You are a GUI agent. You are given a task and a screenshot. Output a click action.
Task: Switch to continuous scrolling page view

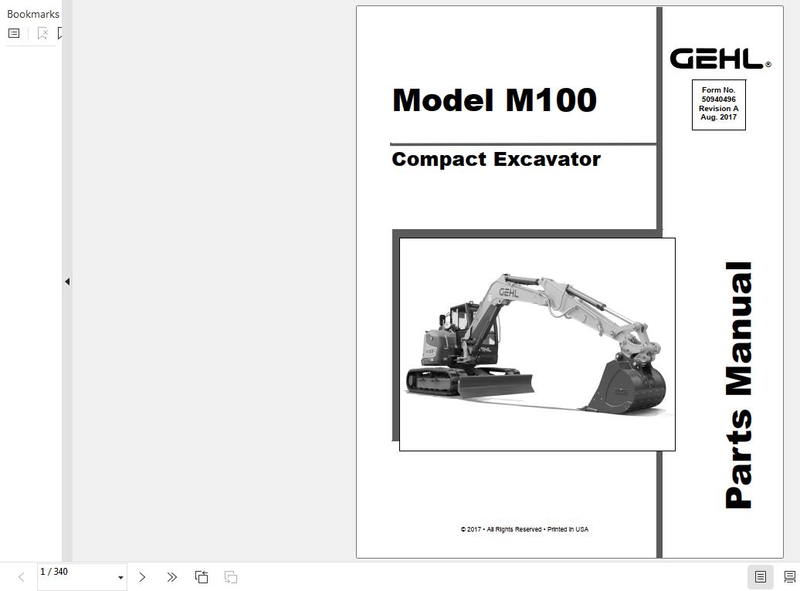click(x=789, y=576)
